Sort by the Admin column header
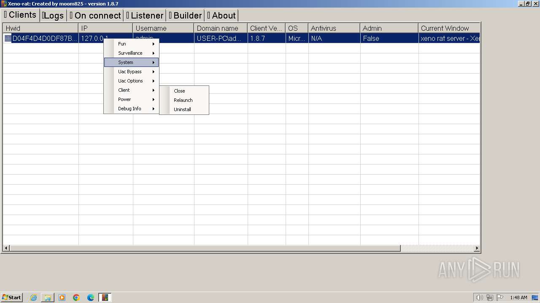 [389, 28]
